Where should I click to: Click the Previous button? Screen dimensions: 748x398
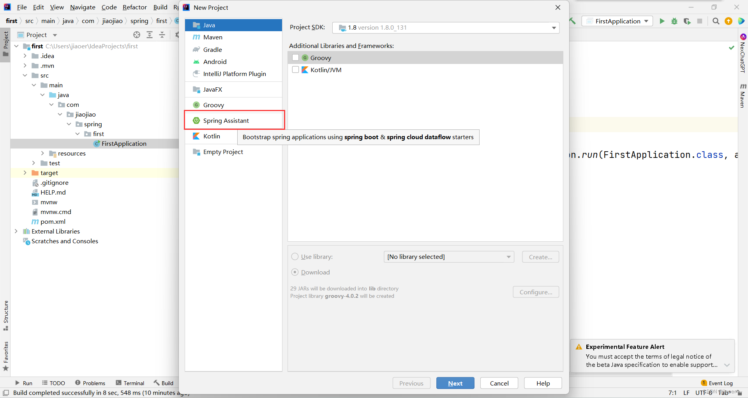(x=411, y=383)
